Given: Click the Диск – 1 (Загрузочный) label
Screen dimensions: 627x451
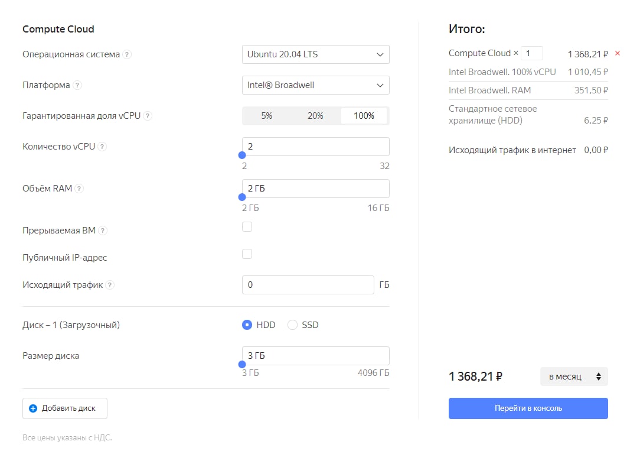Looking at the screenshot, I should [x=71, y=325].
